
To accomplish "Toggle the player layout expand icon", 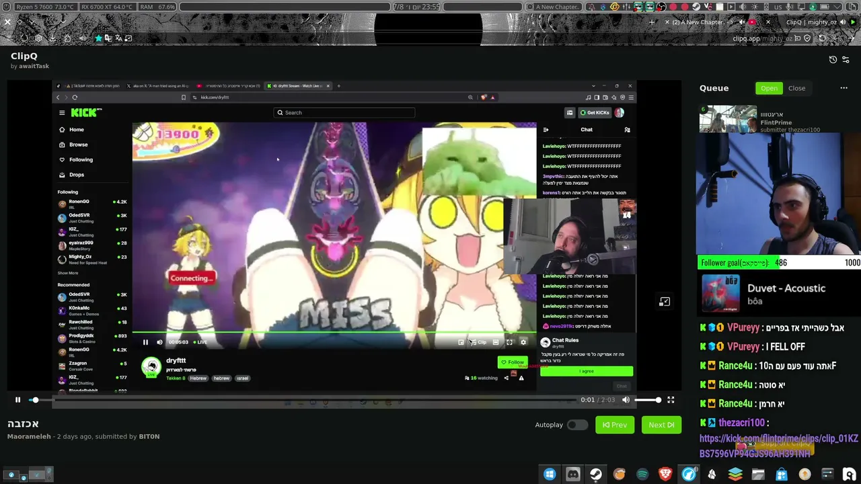I will tap(665, 302).
